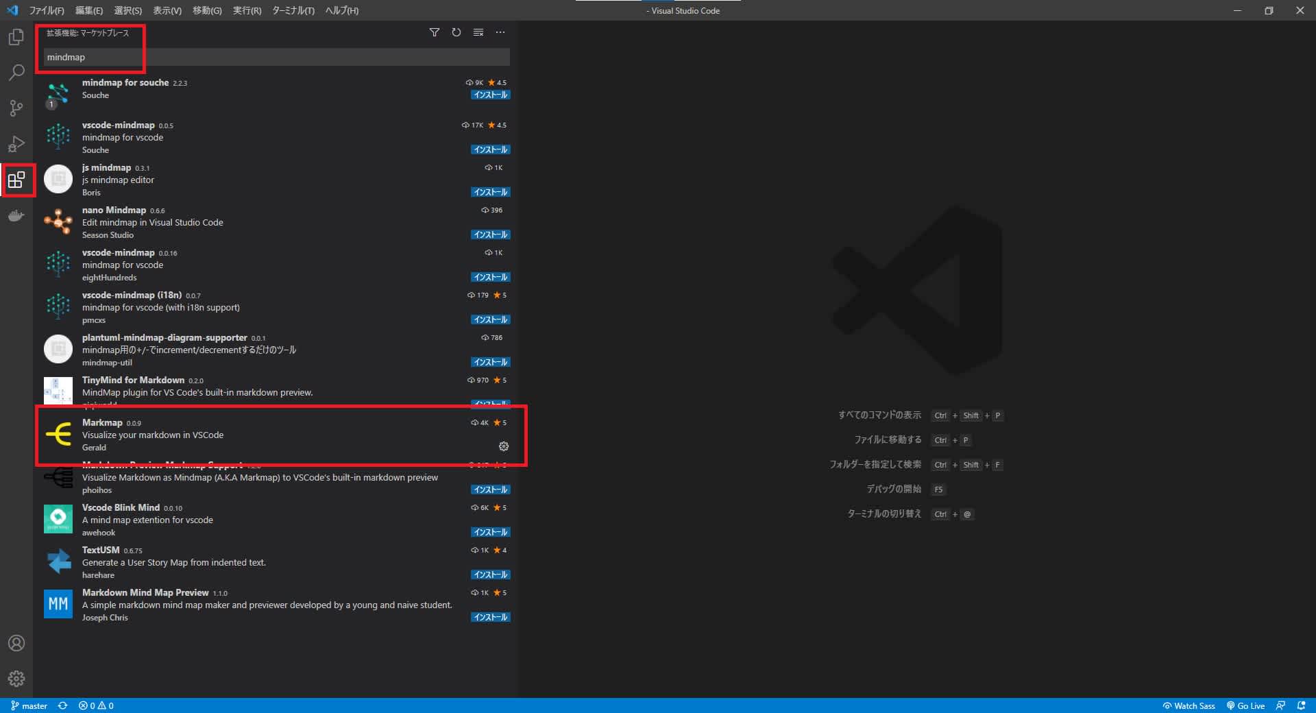The width and height of the screenshot is (1316, 713).
Task: Install the TextUSM extension by harehare
Action: [491, 575]
